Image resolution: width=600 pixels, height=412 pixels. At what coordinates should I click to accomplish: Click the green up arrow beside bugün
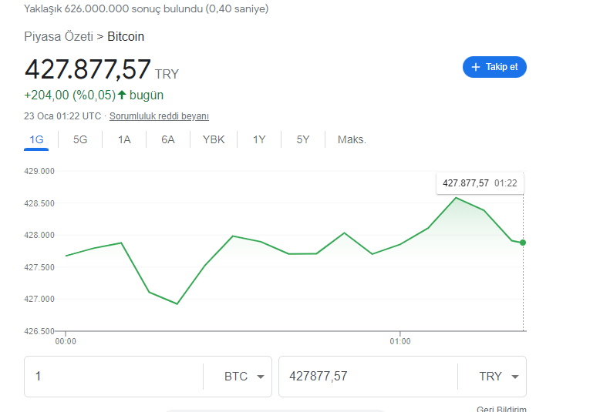[x=122, y=95]
